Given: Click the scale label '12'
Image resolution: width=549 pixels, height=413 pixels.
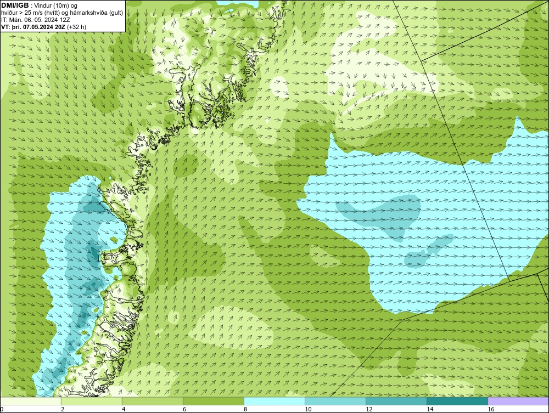Looking at the screenshot, I should [x=369, y=409].
